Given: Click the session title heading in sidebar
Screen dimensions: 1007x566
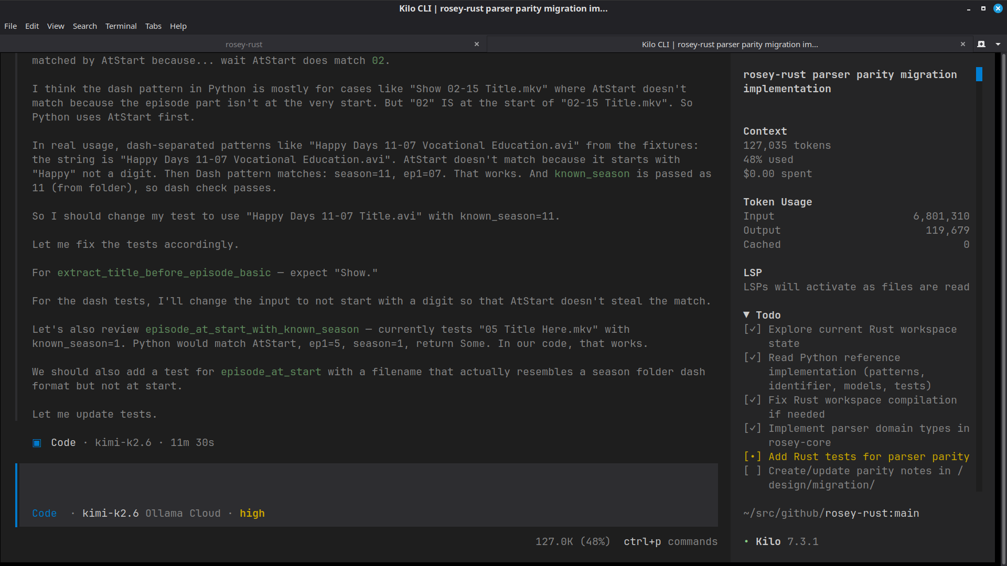Looking at the screenshot, I should tap(850, 82).
